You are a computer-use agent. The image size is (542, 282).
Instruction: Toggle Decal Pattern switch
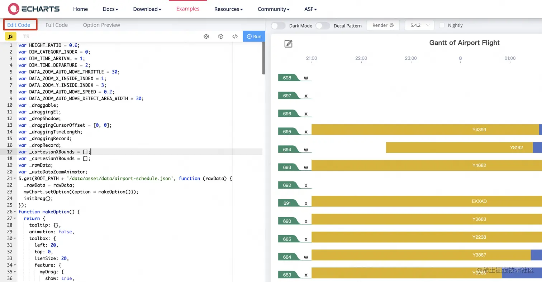(x=323, y=25)
